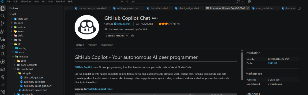The image size is (308, 95).
Task: Expand the android folder
Action: click(x=12, y=27)
